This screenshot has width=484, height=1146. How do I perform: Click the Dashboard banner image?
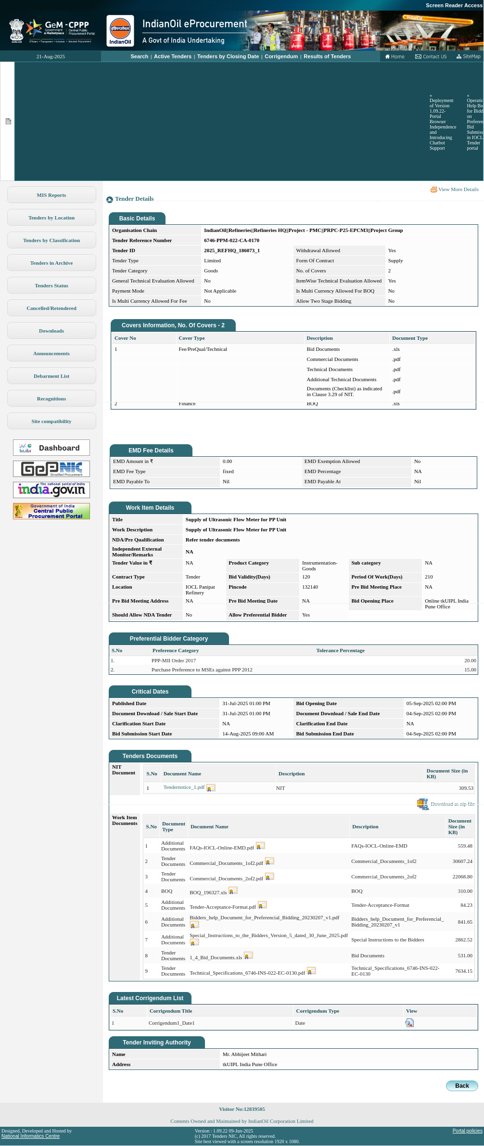click(51, 448)
